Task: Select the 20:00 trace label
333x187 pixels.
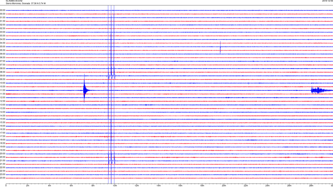Action: (x=2, y=154)
